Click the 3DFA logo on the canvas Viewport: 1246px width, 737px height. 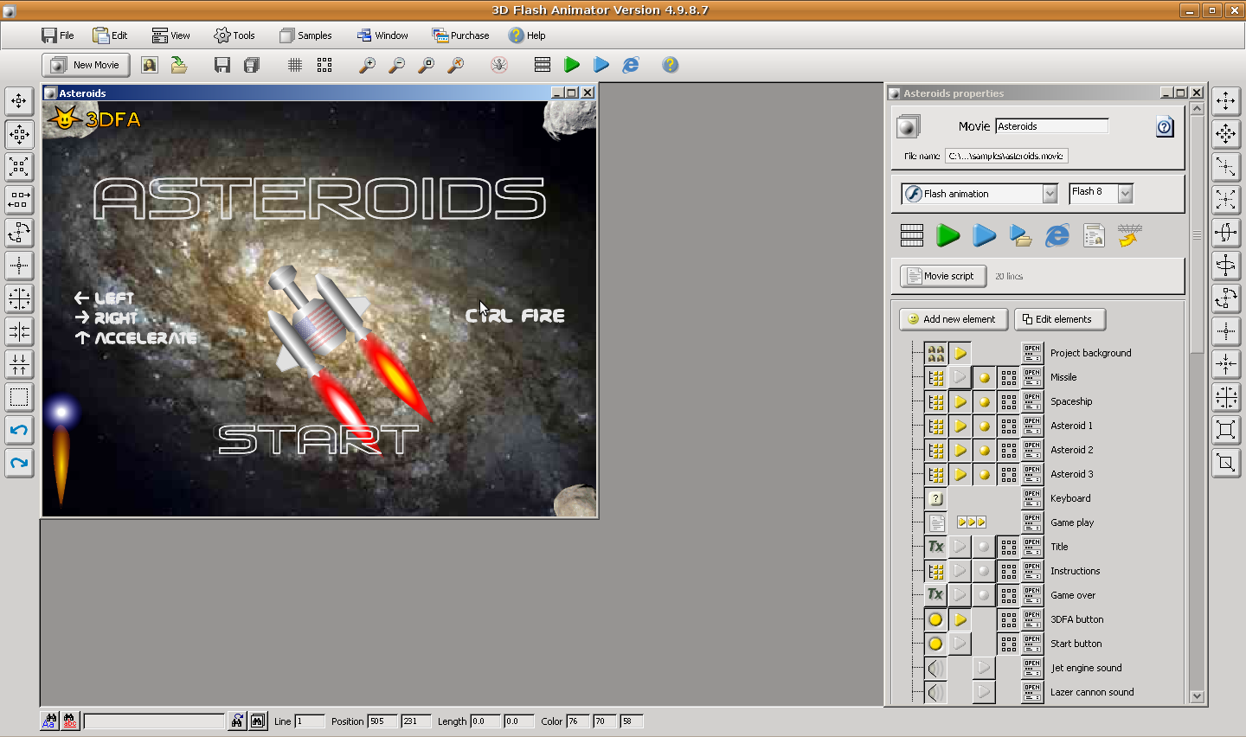click(95, 119)
